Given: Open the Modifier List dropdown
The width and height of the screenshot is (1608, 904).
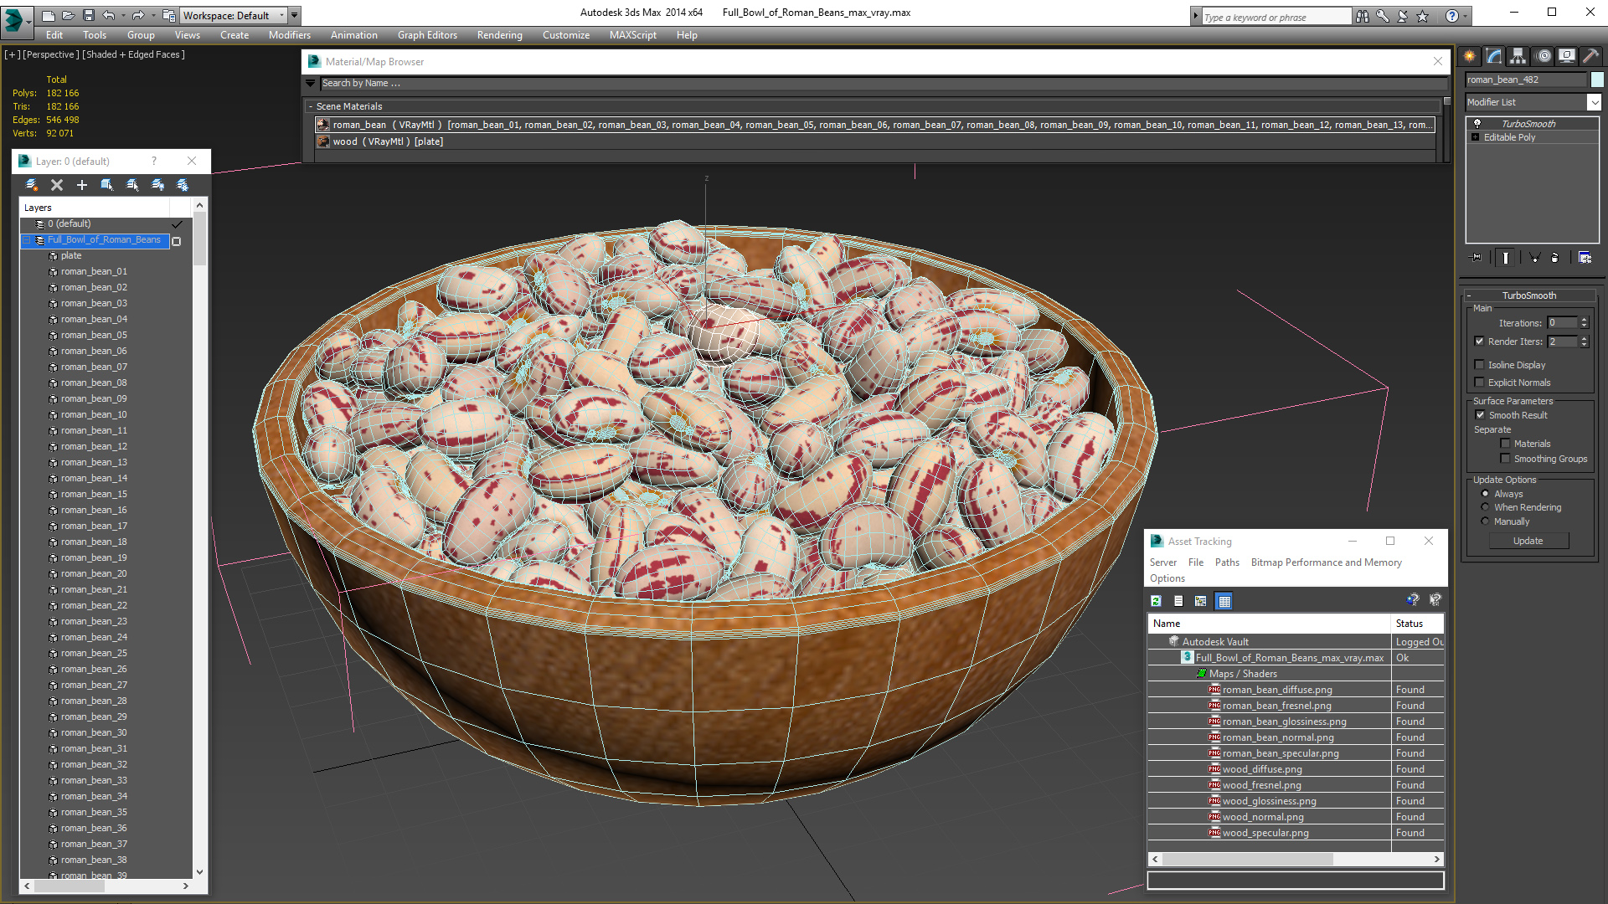Looking at the screenshot, I should pyautogui.click(x=1594, y=102).
